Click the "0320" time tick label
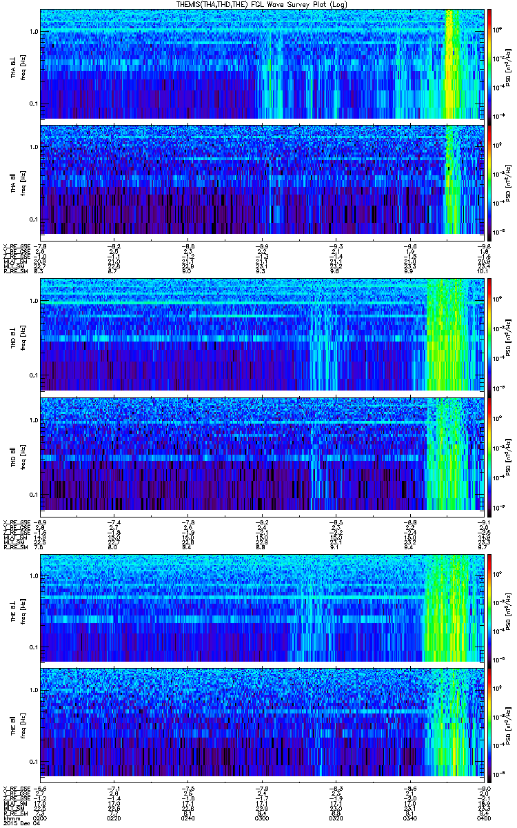 (336, 818)
